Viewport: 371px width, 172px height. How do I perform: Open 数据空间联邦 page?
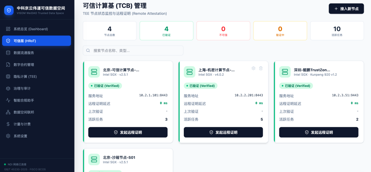[36, 112]
